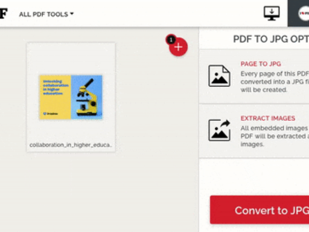Click the Convert to JPG button
This screenshot has height=232, width=309.
(x=260, y=210)
